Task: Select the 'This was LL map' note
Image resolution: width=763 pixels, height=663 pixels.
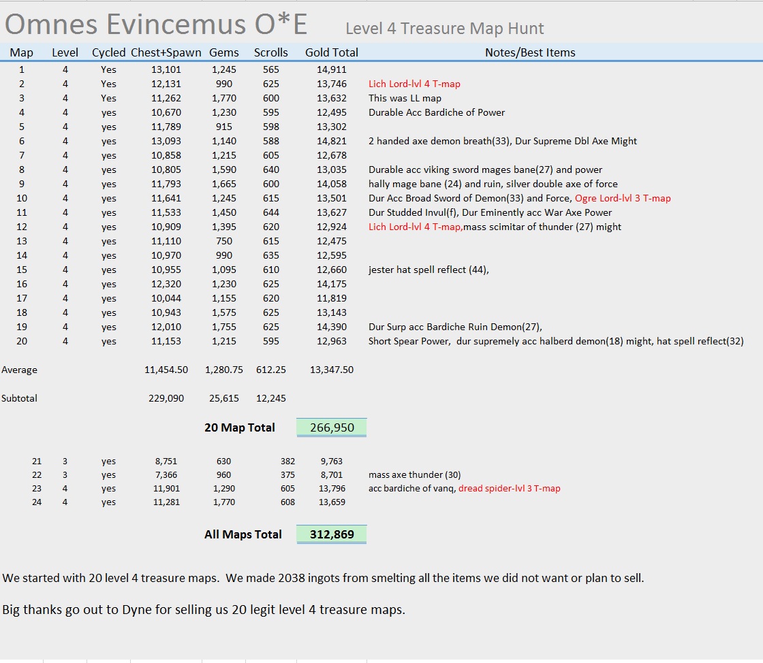Action: coord(405,98)
